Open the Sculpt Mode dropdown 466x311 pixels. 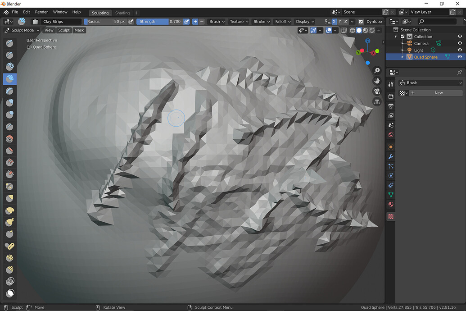[23, 30]
